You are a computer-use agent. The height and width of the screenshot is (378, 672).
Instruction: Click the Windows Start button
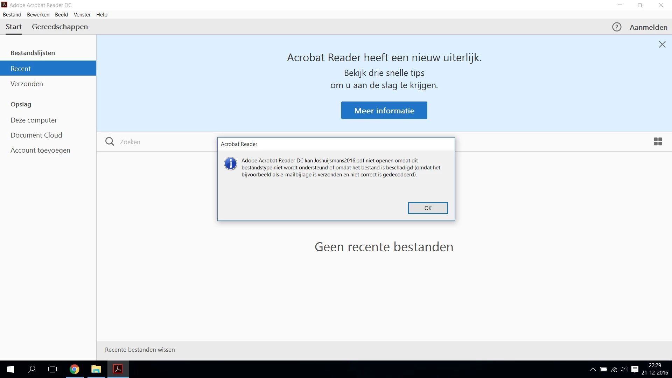tap(10, 369)
